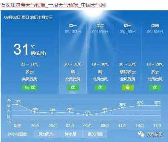Click the 良 air quality badge
The width and height of the screenshot is (168, 142).
[128, 87]
